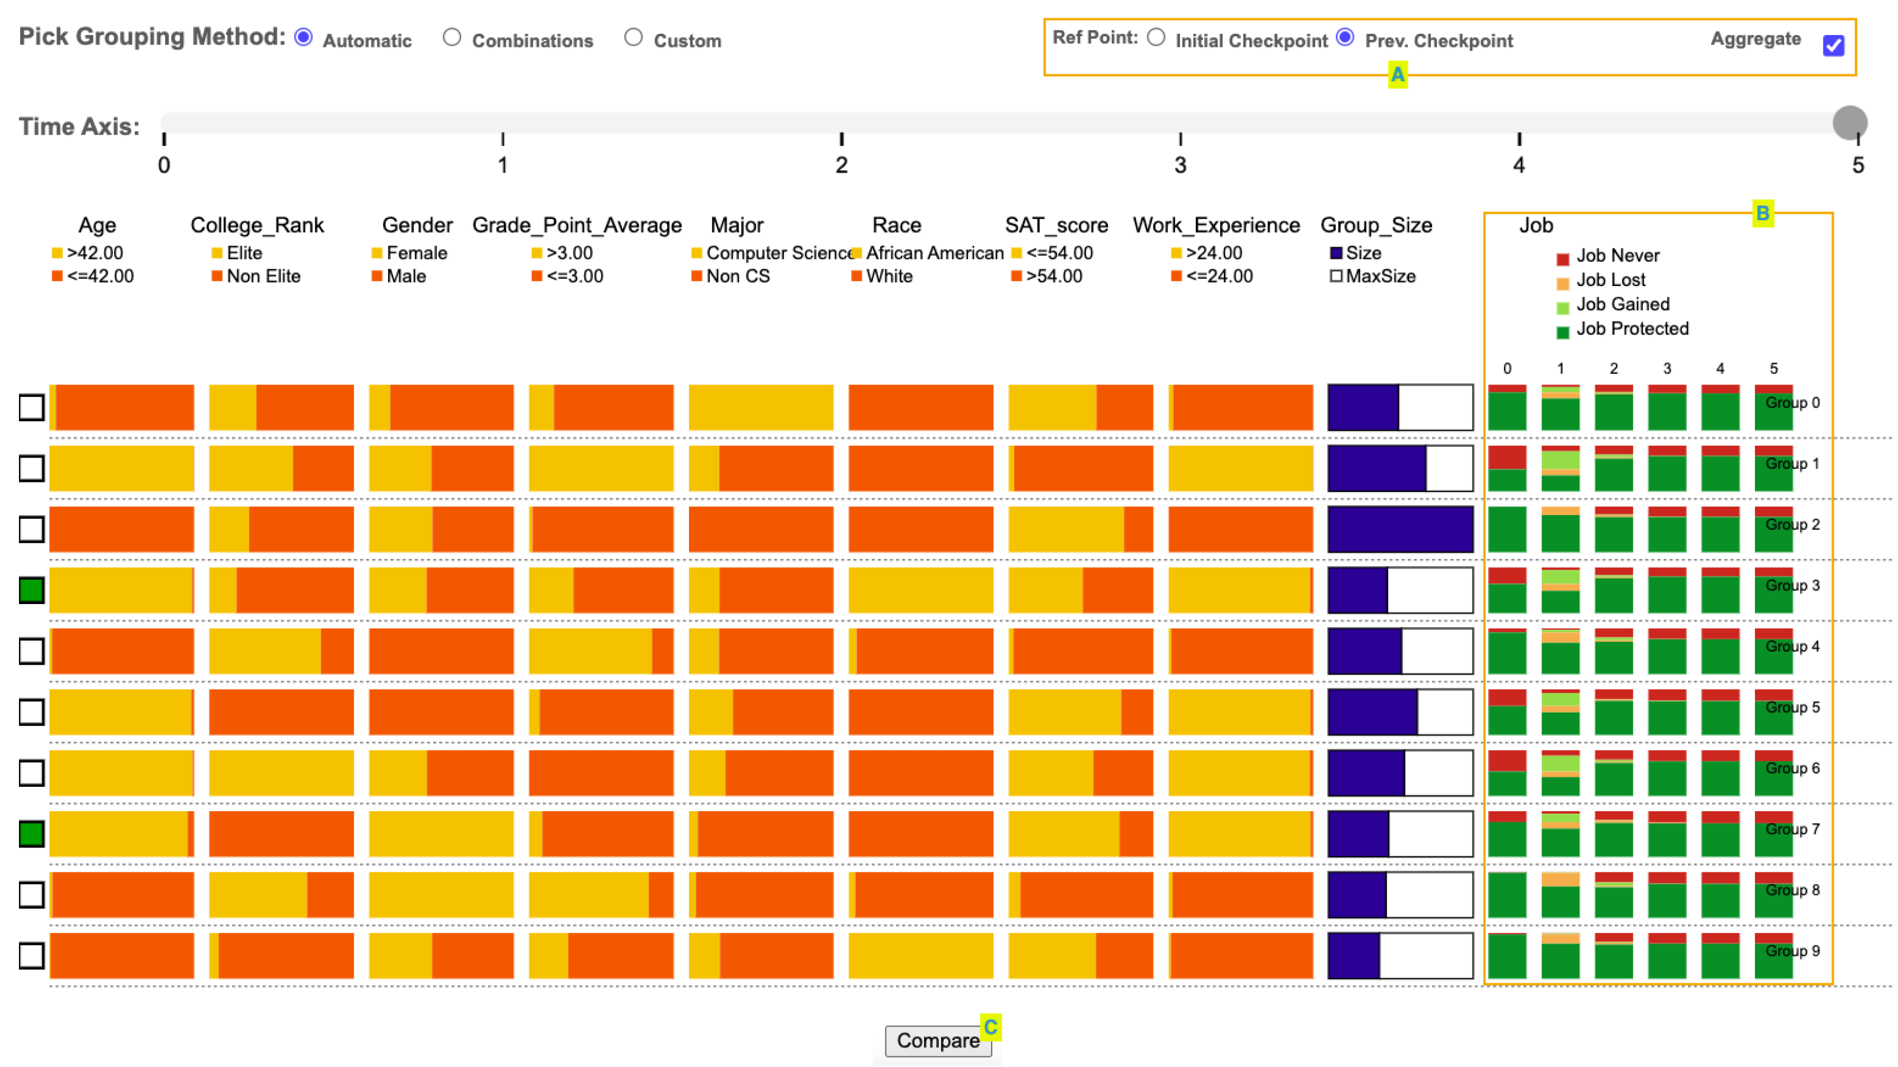
Task: Click Group 6 Job bar at checkpoint 0
Action: point(1507,773)
